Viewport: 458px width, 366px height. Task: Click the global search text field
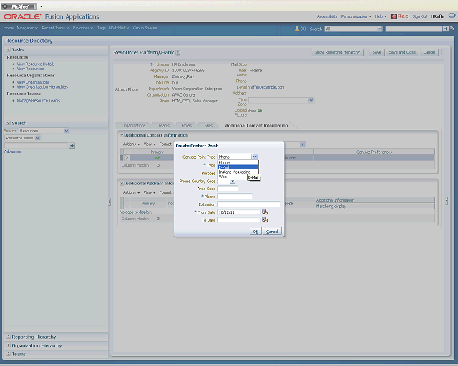(x=414, y=29)
